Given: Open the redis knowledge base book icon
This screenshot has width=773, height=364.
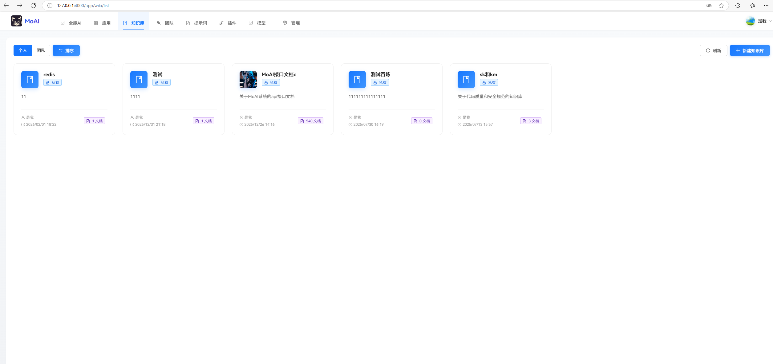Looking at the screenshot, I should tap(30, 80).
